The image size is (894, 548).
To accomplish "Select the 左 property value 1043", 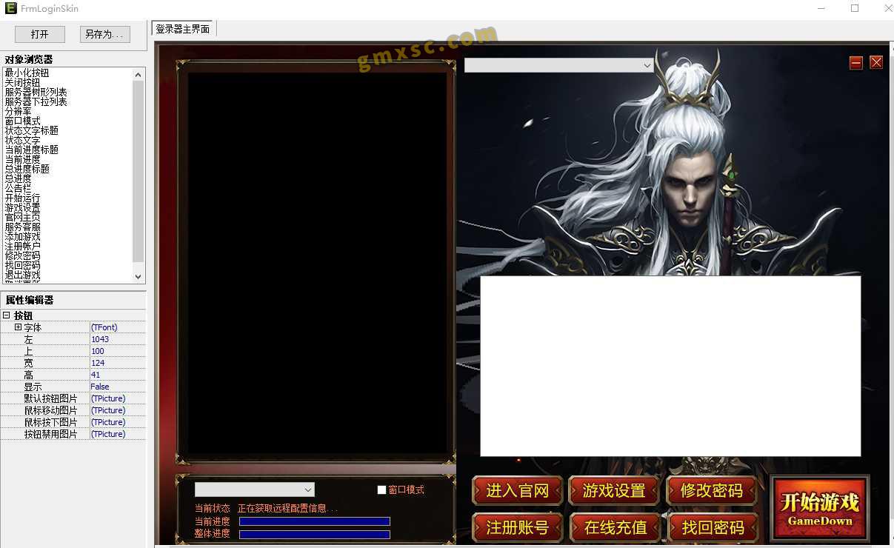I will (117, 339).
